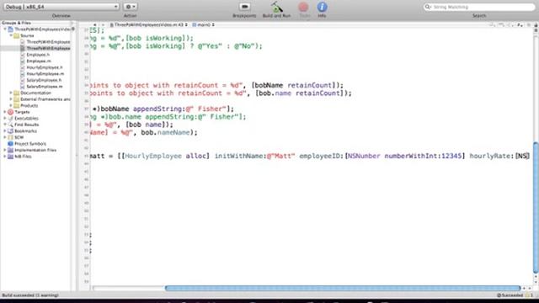Click the Executables group icon
This screenshot has height=303, width=539.
[11, 118]
